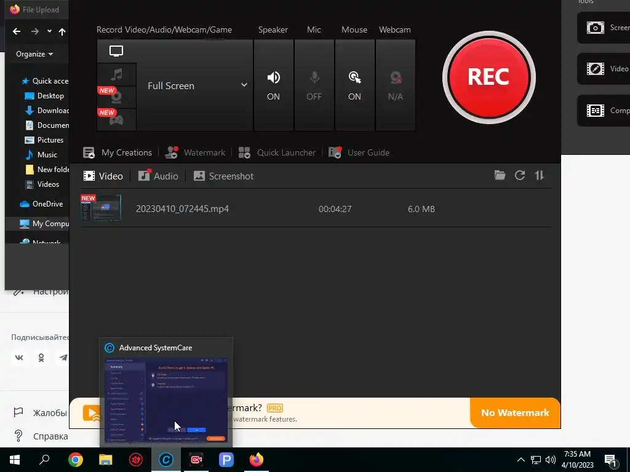Viewport: 630px width, 472px height.
Task: Click the Telegram social icon on webpage
Action: (x=63, y=358)
